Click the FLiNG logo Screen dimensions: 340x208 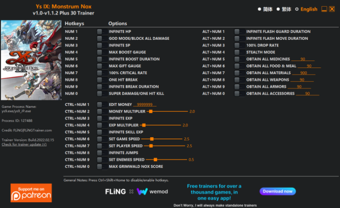[115, 191]
